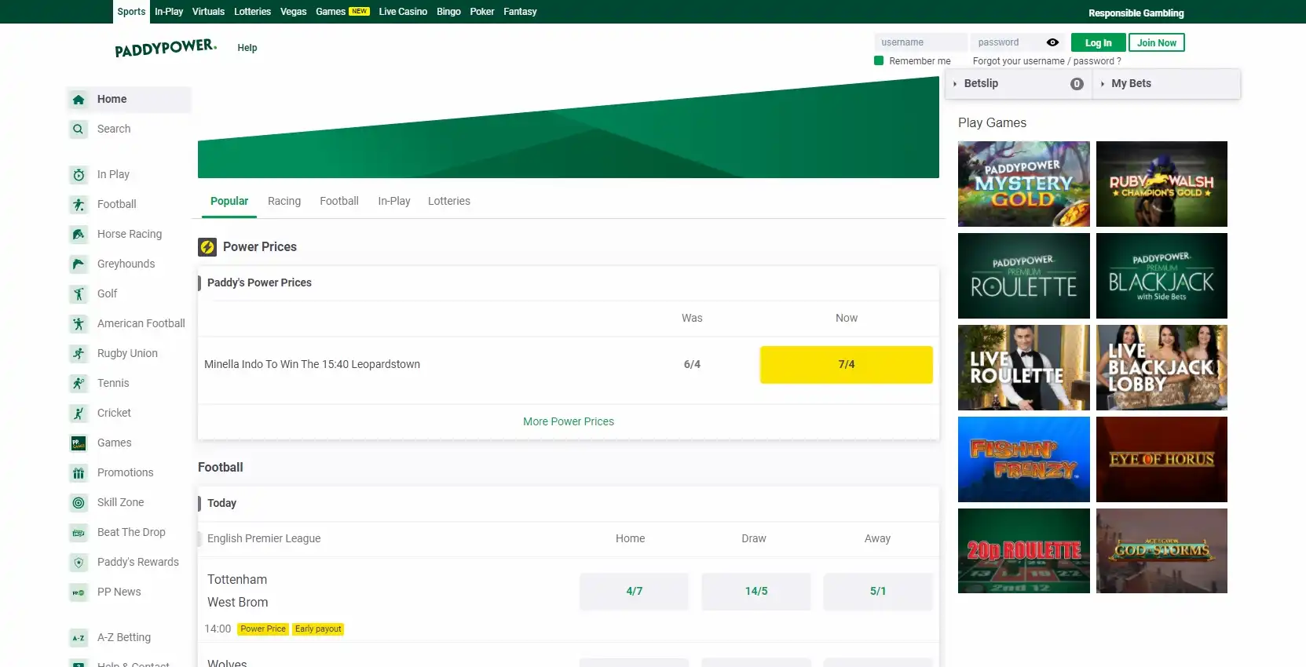Click the Paddy's Rewards shield icon
Image resolution: width=1306 pixels, height=667 pixels.
[79, 563]
